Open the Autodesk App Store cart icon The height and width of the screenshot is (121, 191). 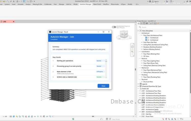coord(167,2)
